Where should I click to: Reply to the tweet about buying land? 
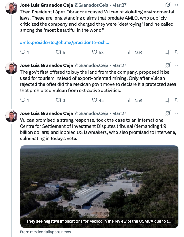click(22, 100)
